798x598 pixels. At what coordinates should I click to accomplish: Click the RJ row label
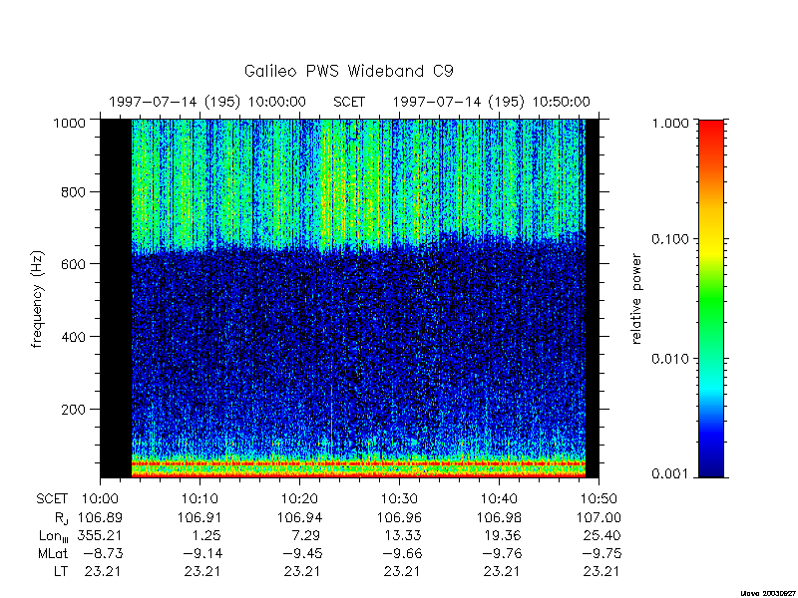click(x=61, y=518)
